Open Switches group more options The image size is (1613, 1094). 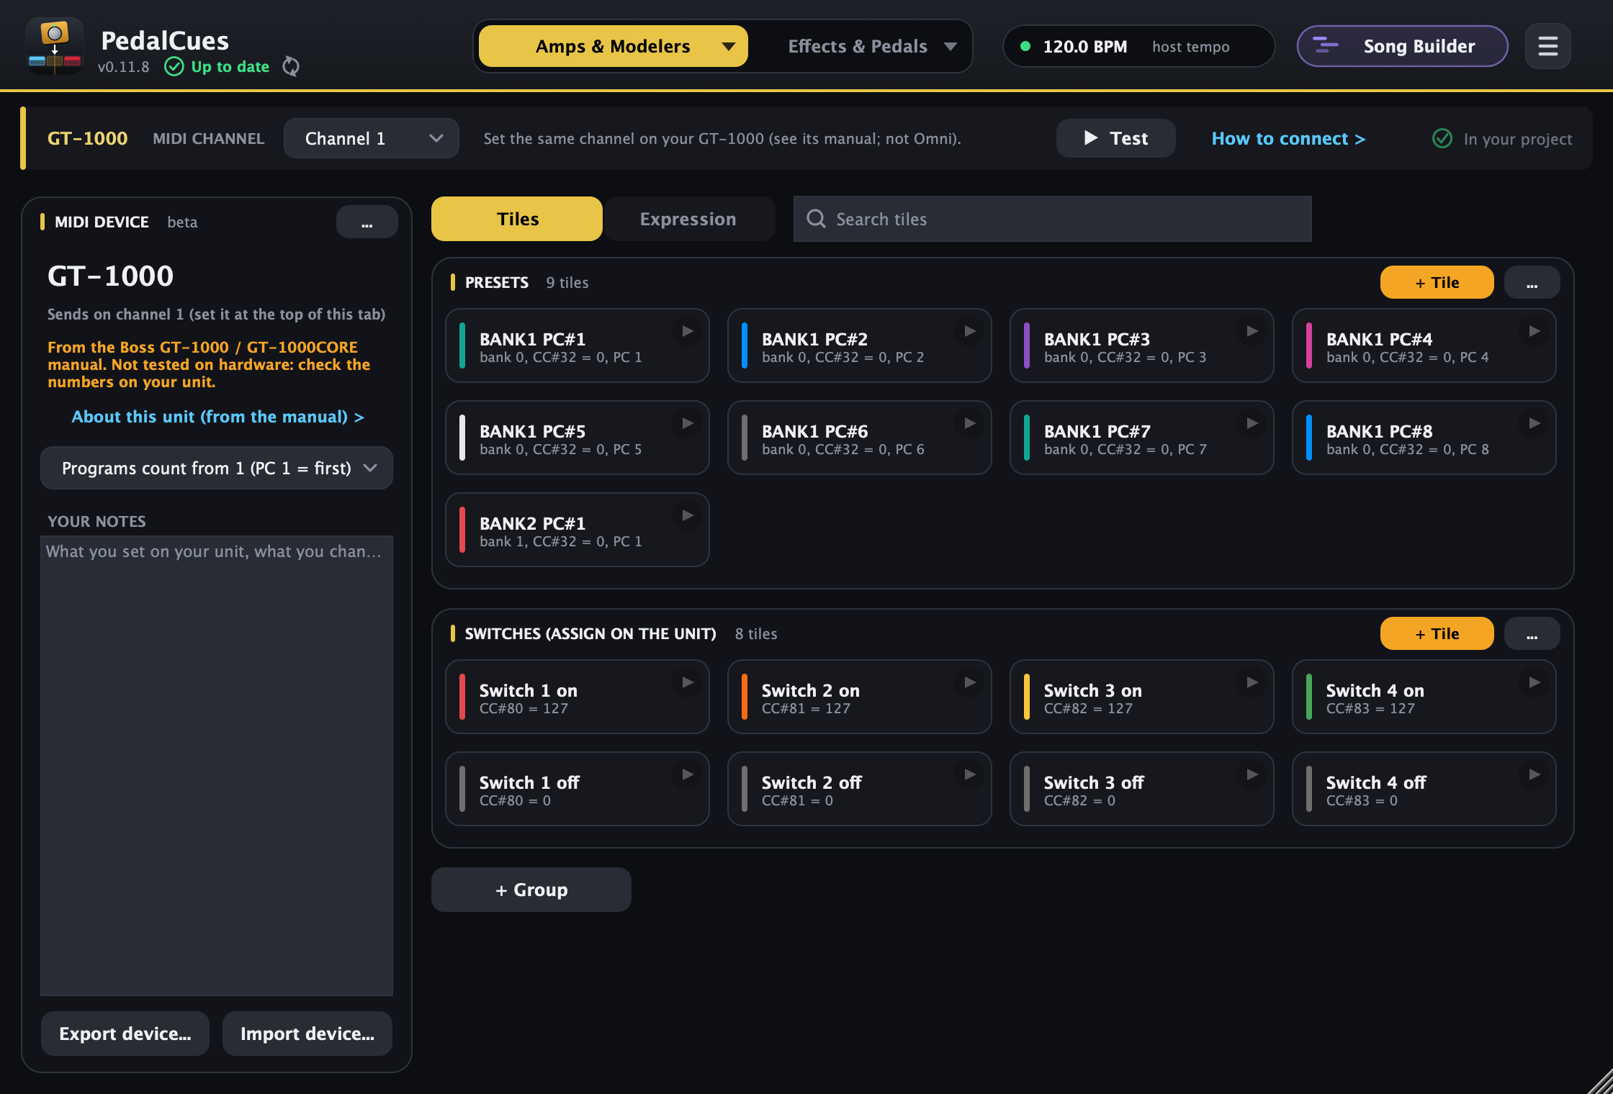(x=1532, y=633)
